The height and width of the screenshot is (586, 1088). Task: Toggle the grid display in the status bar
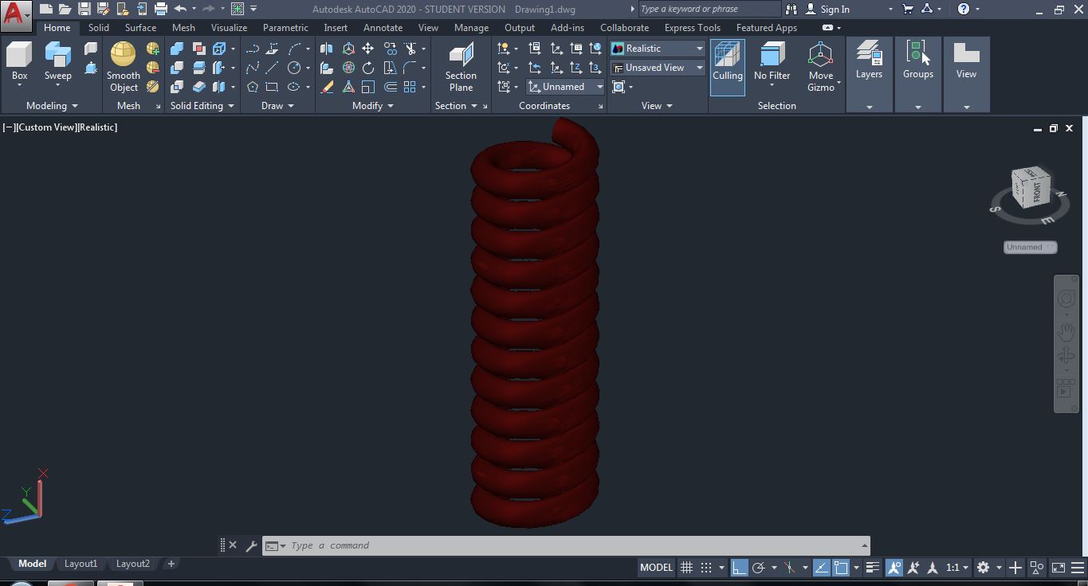pos(685,567)
